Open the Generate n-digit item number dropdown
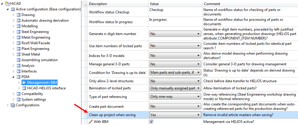This screenshot has height=125, width=298. click(175, 34)
